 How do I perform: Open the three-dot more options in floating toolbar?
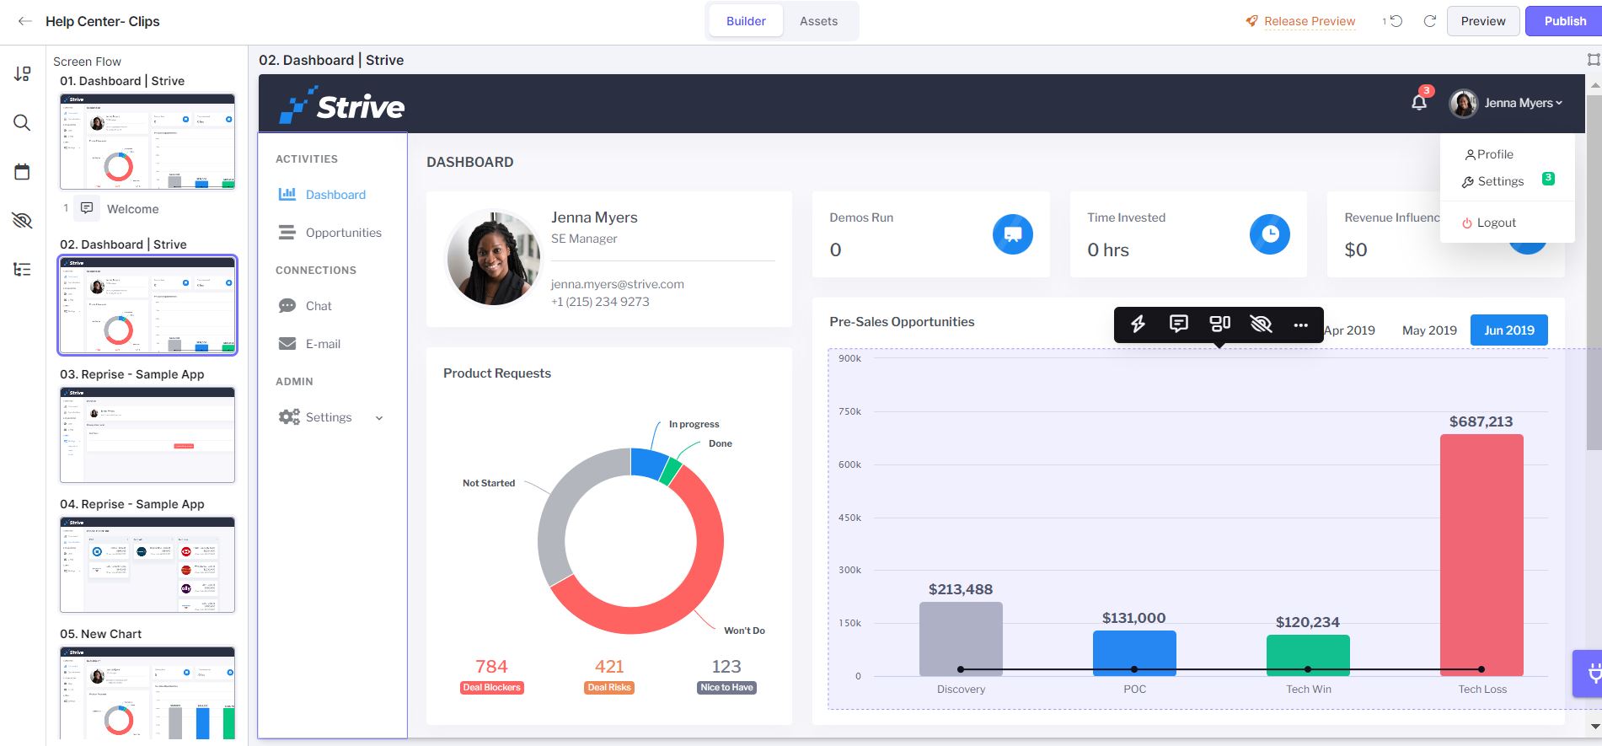[1301, 325]
